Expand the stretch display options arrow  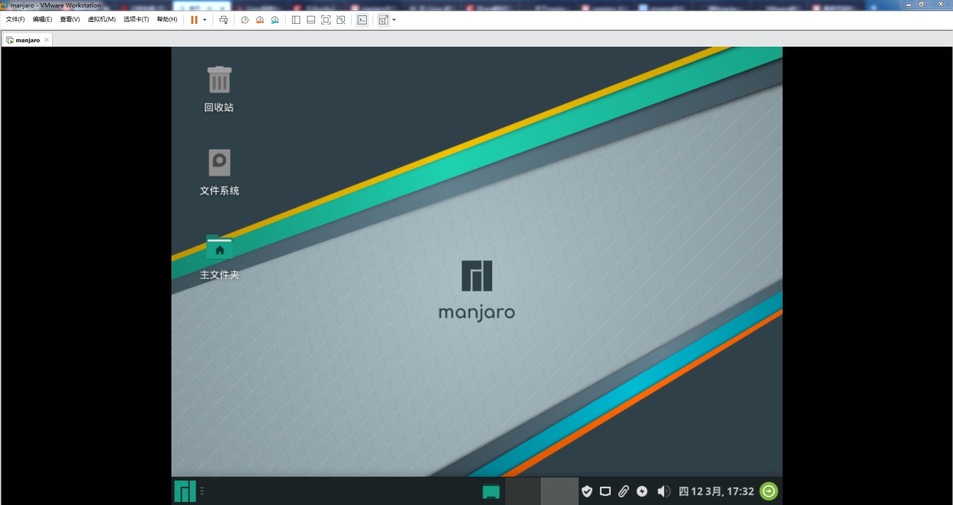394,20
